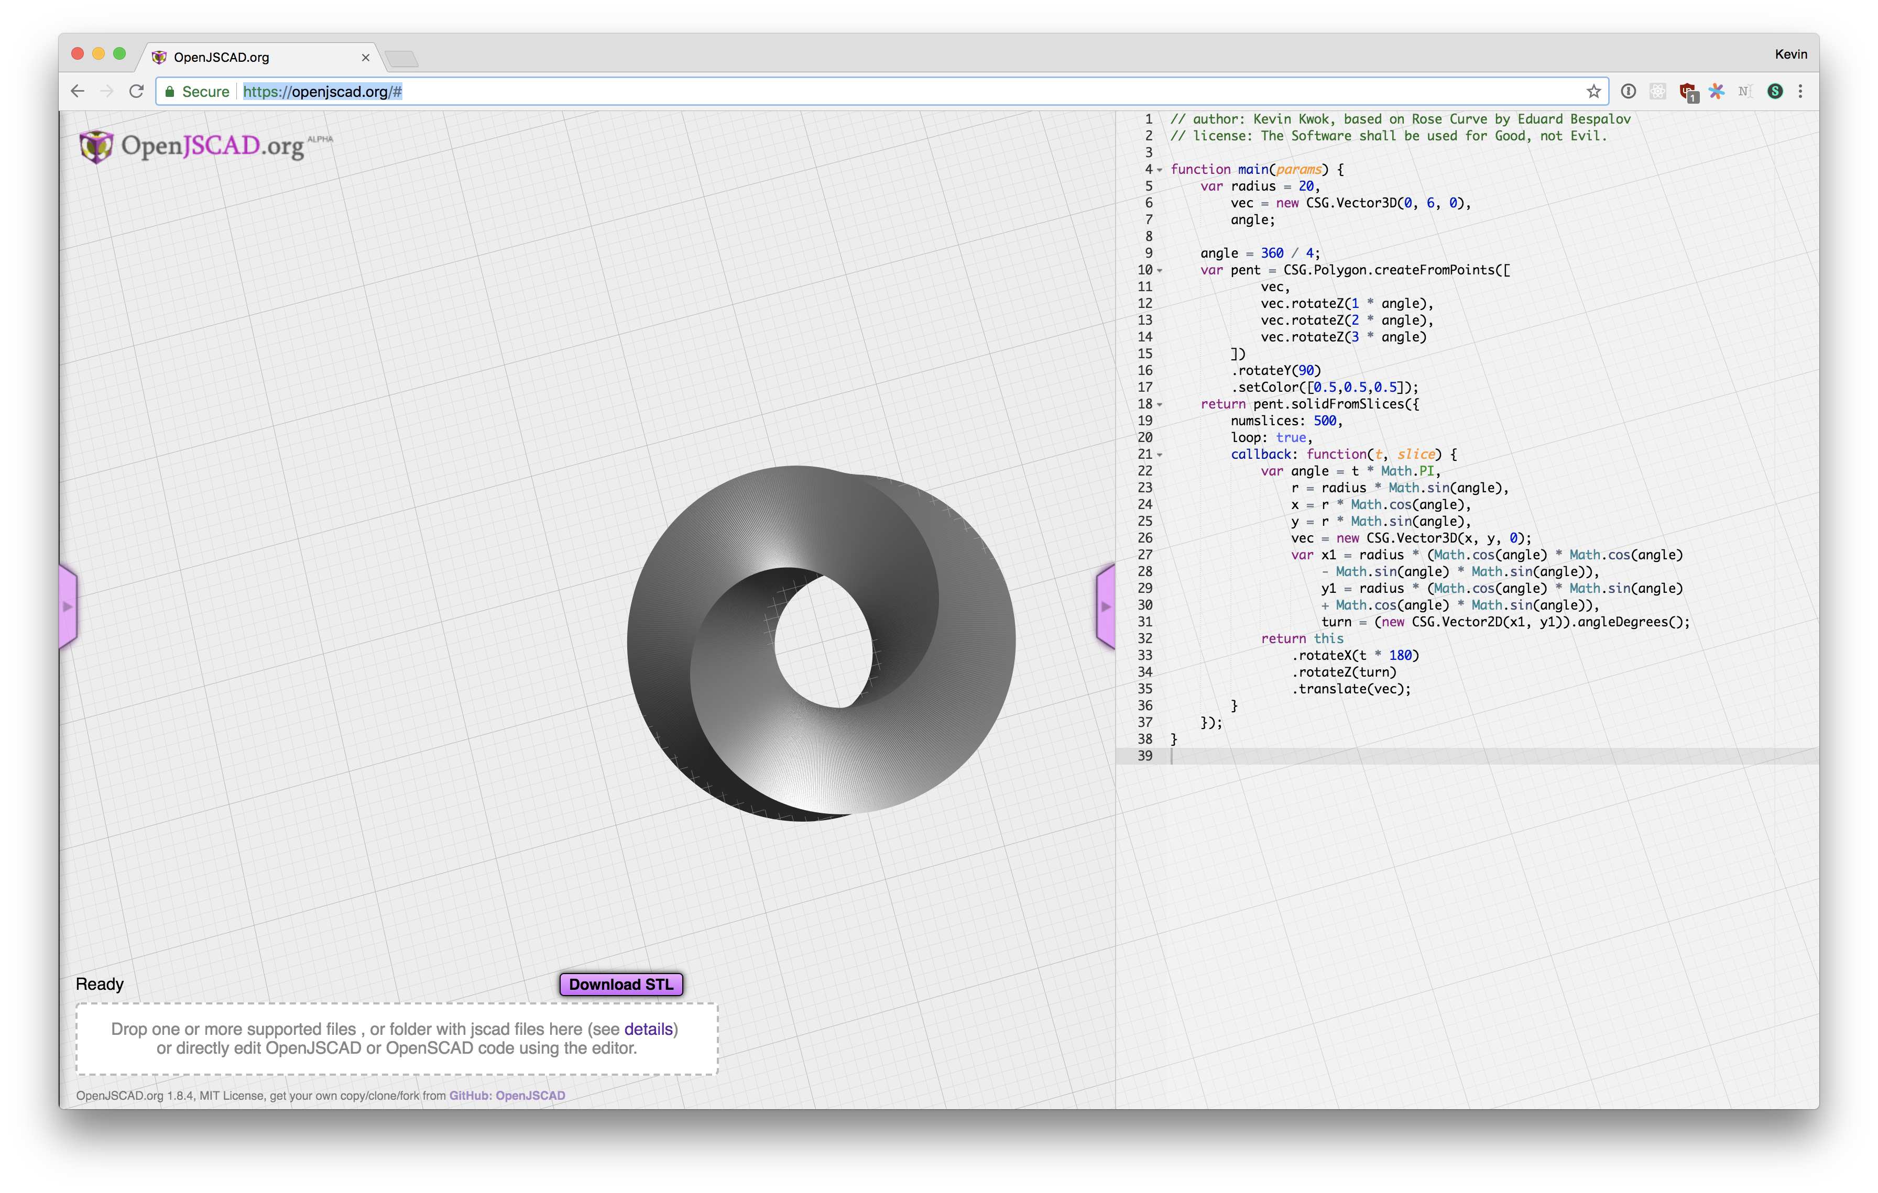Click the ALPHA label beside logo
The width and height of the screenshot is (1878, 1193).
[320, 139]
